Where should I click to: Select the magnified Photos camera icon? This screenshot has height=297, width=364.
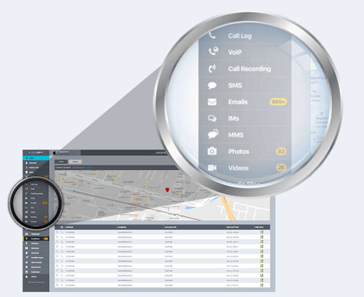point(213,151)
